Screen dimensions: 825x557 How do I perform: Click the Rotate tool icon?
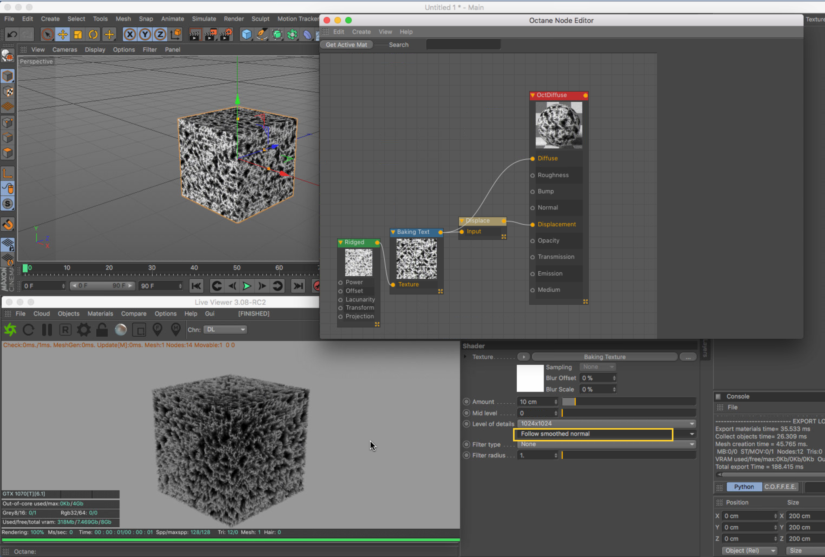coord(93,34)
